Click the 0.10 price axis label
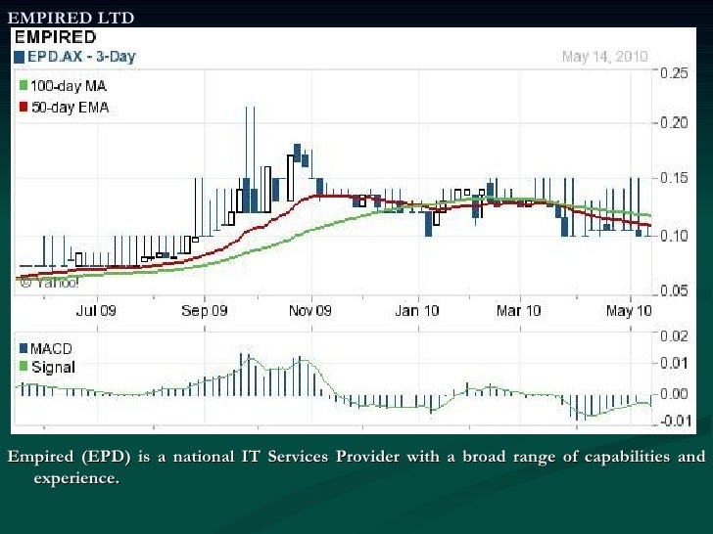The height and width of the screenshot is (534, 713). 674,235
